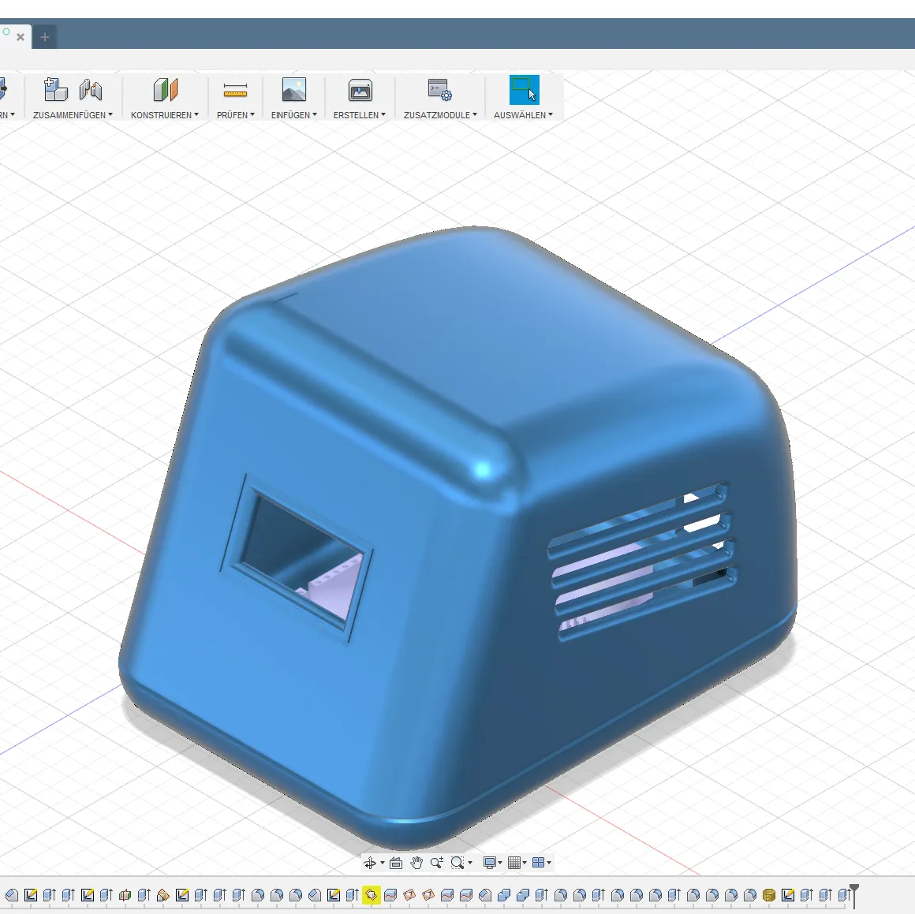Click the gold hexagonal mesh feature in timeline

tap(769, 895)
